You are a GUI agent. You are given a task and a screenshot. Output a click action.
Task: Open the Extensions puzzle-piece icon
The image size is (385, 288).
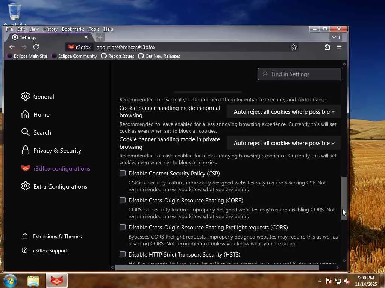327,47
